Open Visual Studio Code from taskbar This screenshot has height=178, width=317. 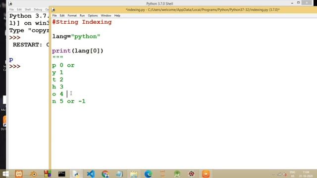pos(91,174)
